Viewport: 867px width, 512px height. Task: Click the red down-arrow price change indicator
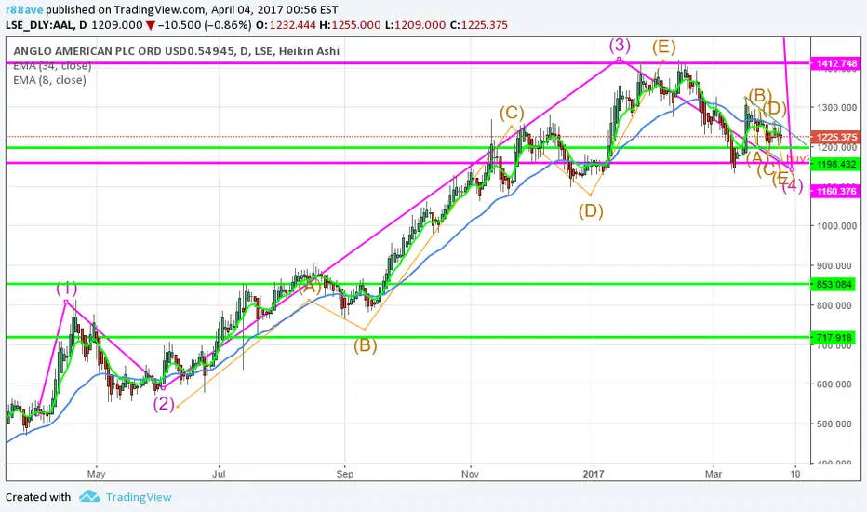click(x=151, y=25)
